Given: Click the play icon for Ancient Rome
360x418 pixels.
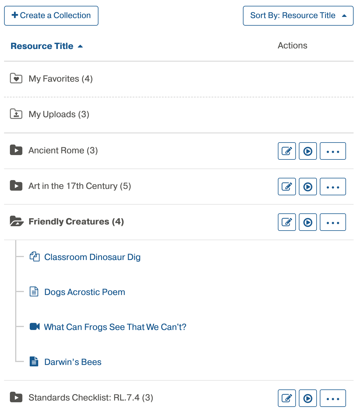Looking at the screenshot, I should click(308, 151).
